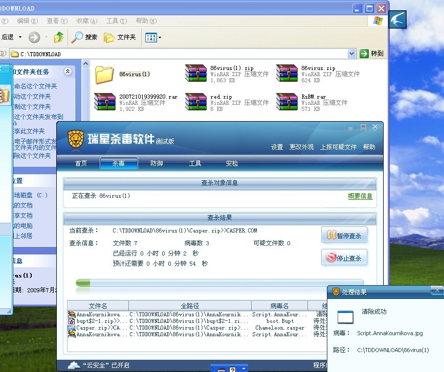Click the Go (转到) button

371,54
